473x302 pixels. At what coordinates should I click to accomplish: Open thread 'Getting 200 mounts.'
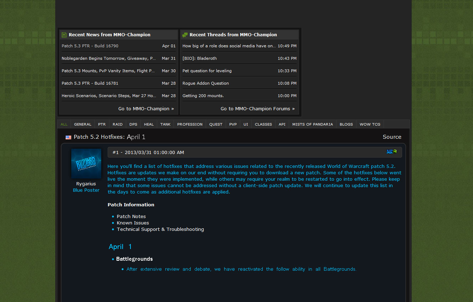point(203,96)
